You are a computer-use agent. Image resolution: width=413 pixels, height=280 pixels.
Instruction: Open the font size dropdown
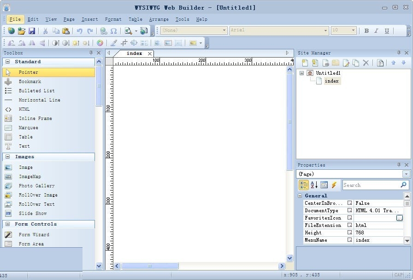[353, 30]
